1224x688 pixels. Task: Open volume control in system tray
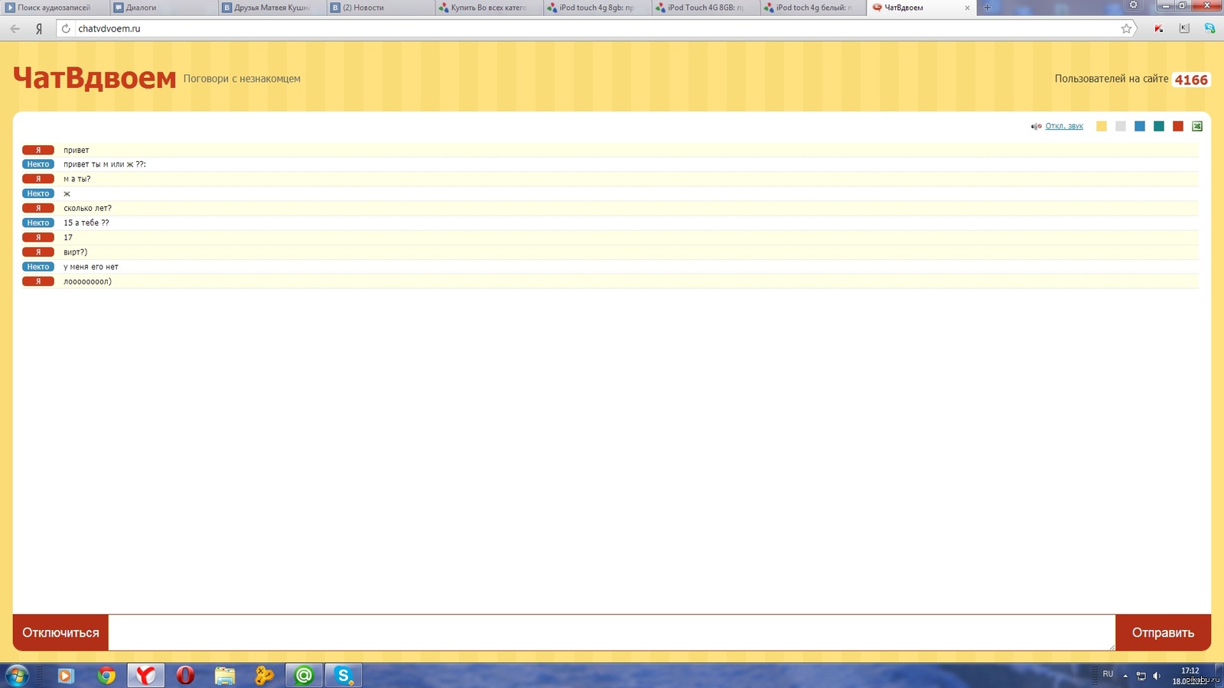[x=1157, y=676]
